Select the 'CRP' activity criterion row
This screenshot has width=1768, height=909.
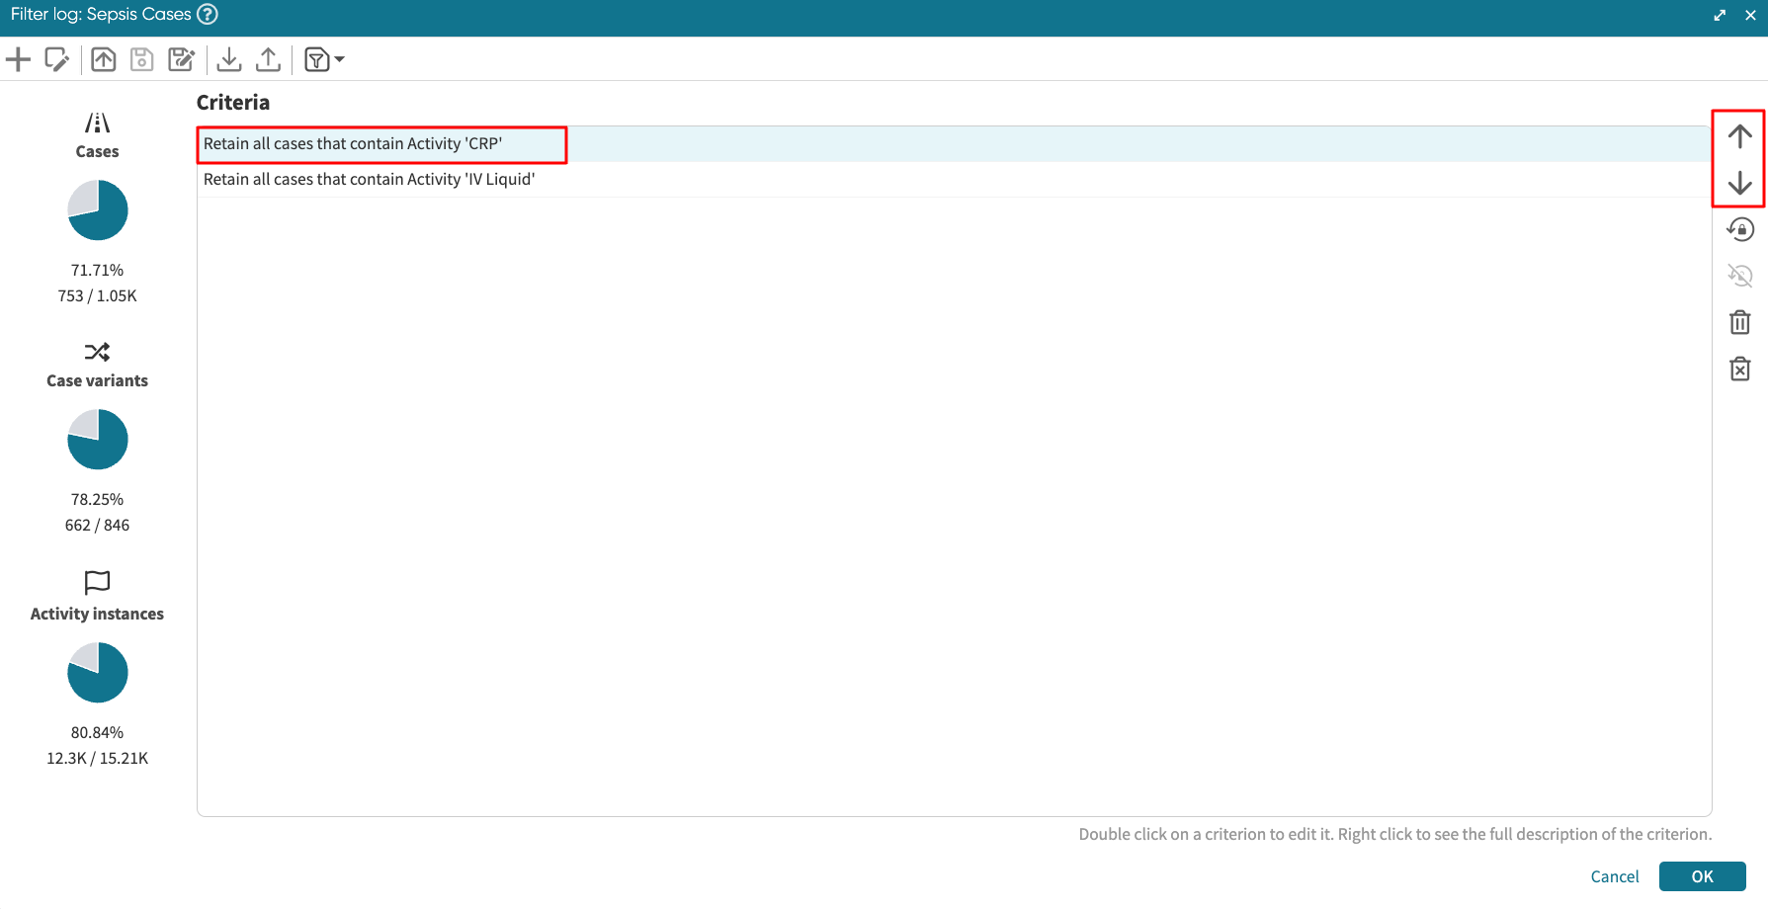[x=353, y=144]
